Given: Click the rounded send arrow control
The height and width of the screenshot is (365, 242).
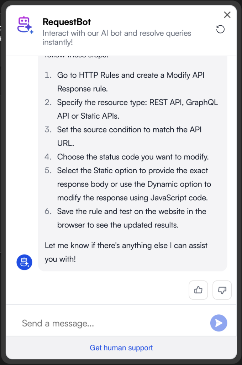Looking at the screenshot, I should pos(219,323).
